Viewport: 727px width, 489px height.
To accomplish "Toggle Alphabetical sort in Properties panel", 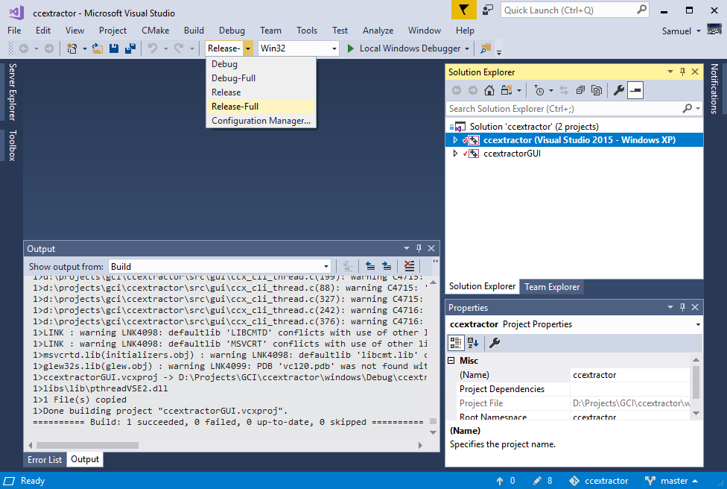I will click(474, 343).
